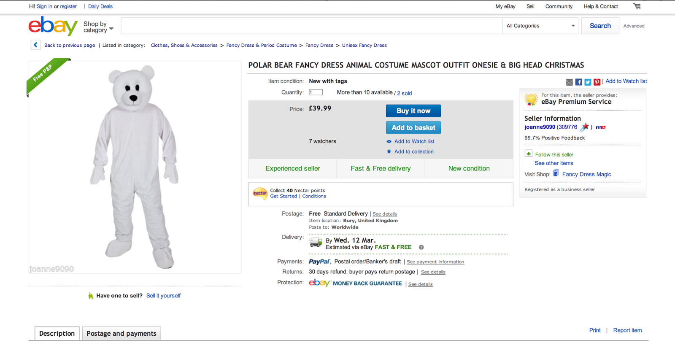
Task: Share listing on Facebook
Action: (x=579, y=82)
